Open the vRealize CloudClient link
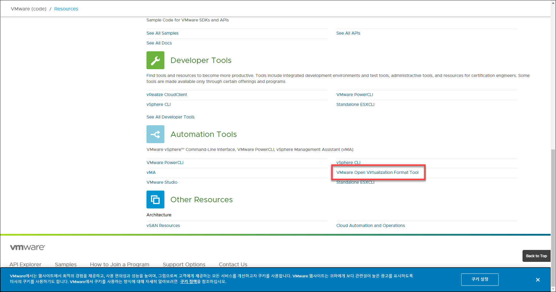The width and height of the screenshot is (556, 292). coord(167,95)
